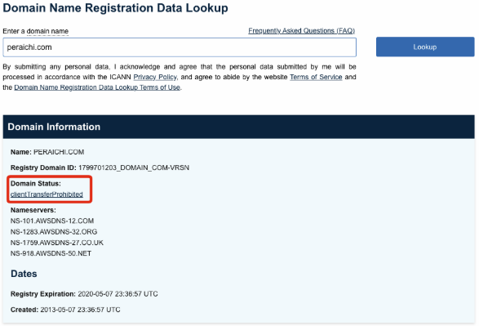Viewport: 479px width, 326px height.
Task: Click the Domain Status label
Action: (x=36, y=184)
